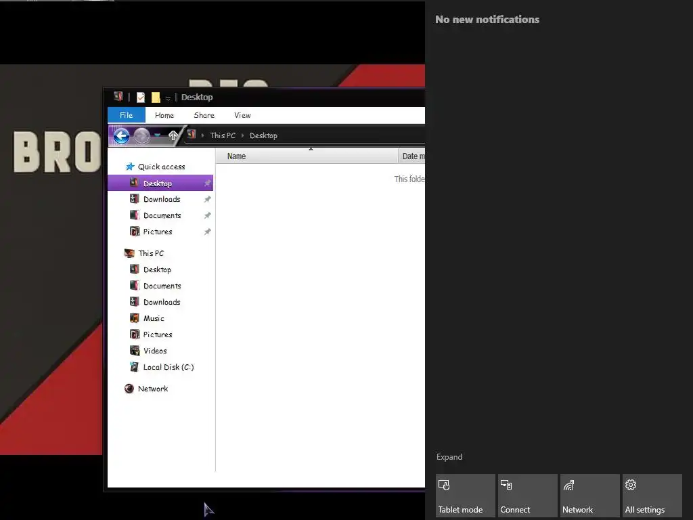The image size is (693, 520).
Task: Open Network quick action tile
Action: (590, 495)
